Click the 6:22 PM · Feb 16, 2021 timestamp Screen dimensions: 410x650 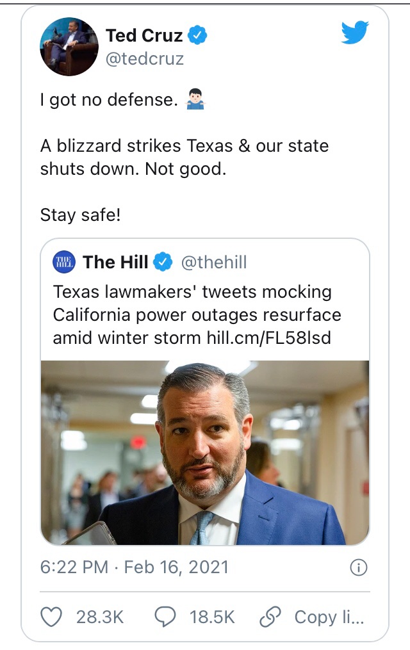coord(134,567)
